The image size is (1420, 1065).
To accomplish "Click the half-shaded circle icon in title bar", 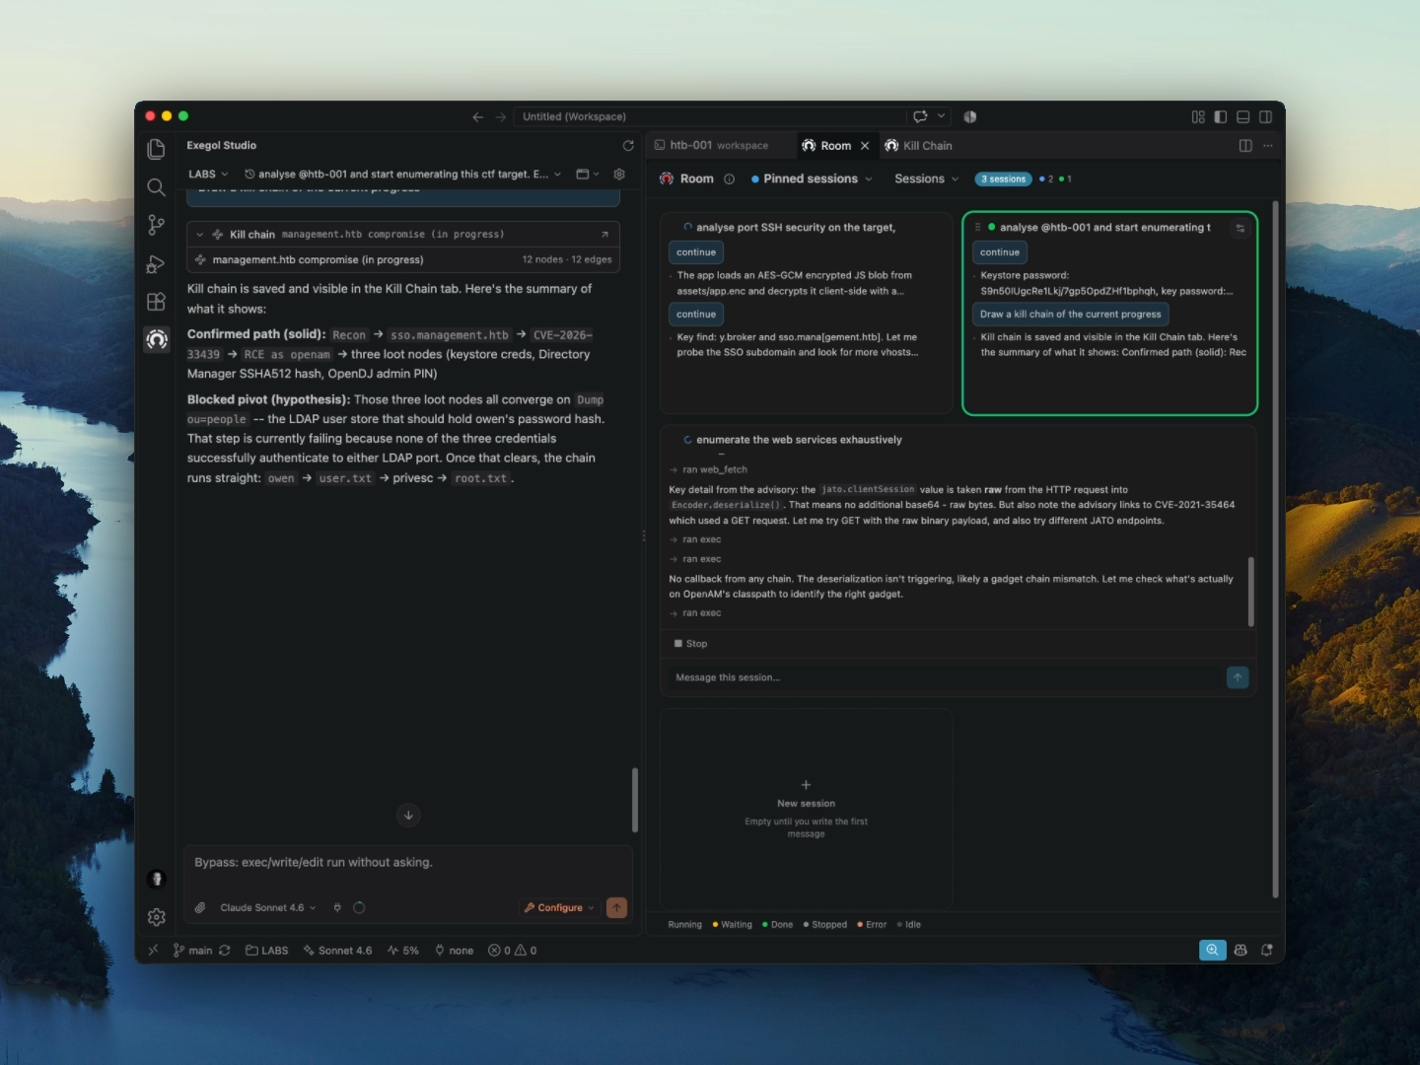I will pos(969,116).
